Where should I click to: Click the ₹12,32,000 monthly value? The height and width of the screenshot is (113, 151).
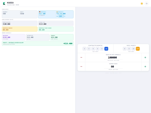(x=61, y=14)
